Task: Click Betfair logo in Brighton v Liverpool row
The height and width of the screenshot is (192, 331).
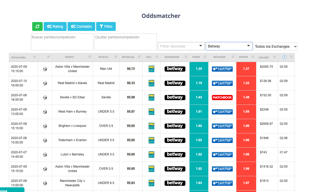Action: click(x=222, y=126)
